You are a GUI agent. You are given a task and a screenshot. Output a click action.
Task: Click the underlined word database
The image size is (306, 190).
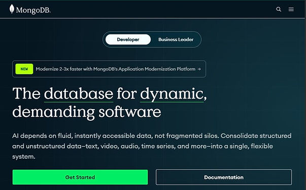(x=79, y=94)
